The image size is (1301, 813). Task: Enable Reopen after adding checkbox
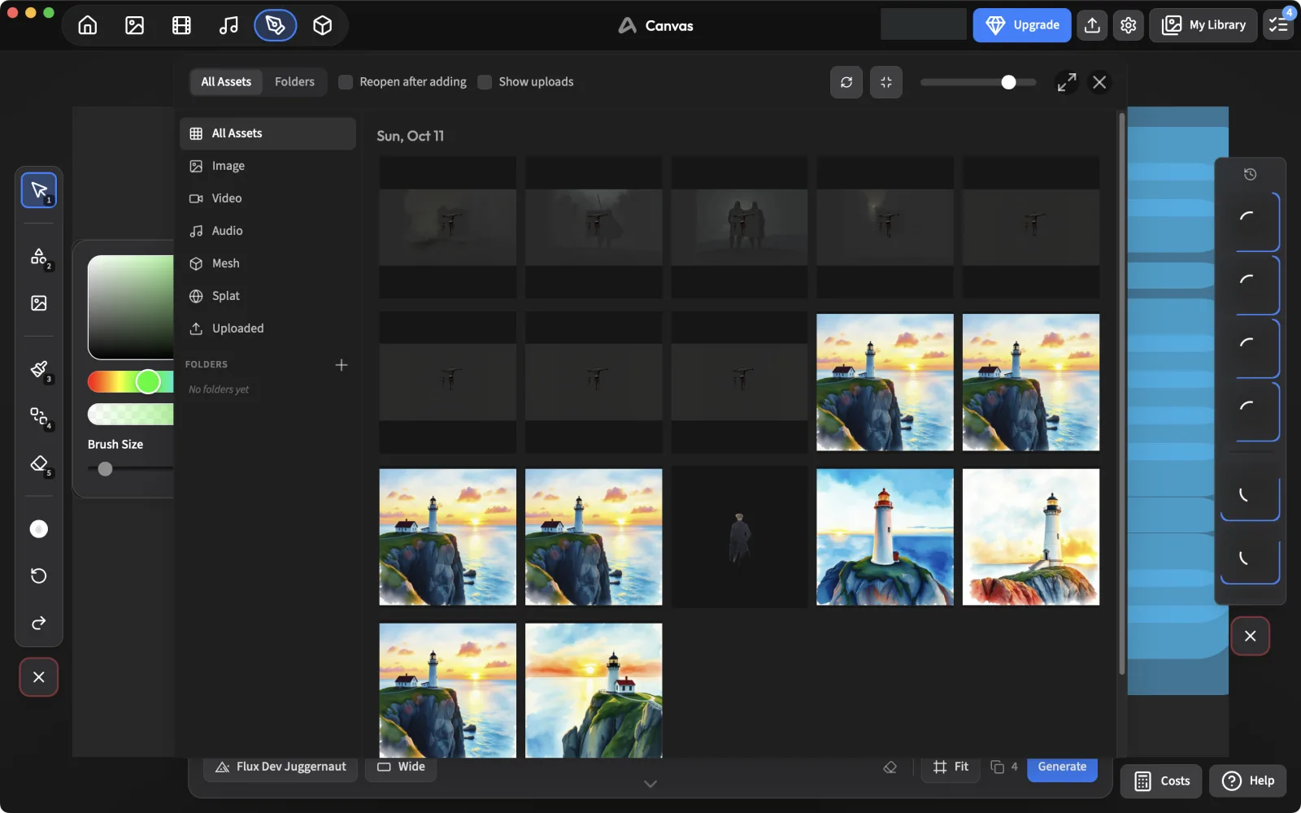[x=346, y=82]
